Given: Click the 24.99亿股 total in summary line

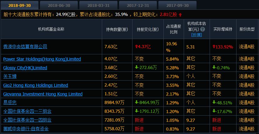Looking at the screenshot, I should (x=66, y=15).
